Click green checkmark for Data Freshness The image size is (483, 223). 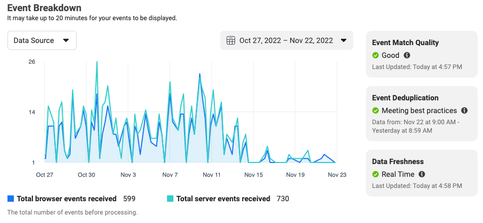[375, 174]
